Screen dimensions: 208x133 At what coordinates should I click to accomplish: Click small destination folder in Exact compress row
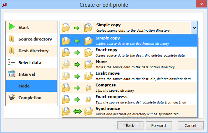tap(88, 100)
